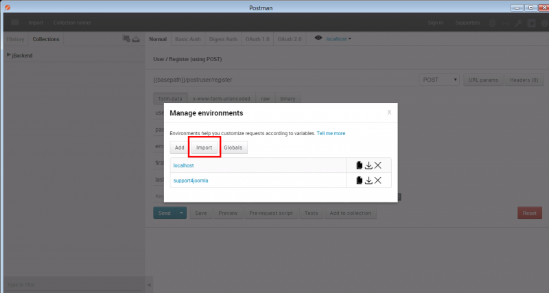Click the Type to filter field

click(x=73, y=285)
